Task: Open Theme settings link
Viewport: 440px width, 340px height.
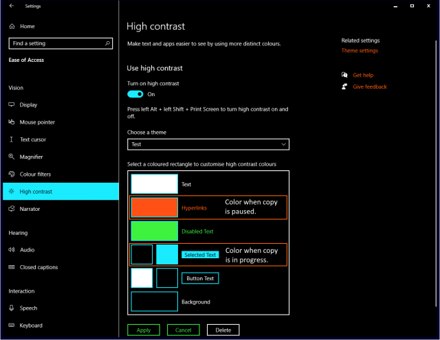Action: click(x=360, y=50)
